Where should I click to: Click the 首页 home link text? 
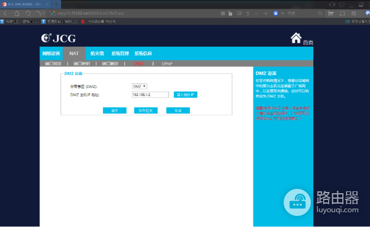click(x=308, y=42)
